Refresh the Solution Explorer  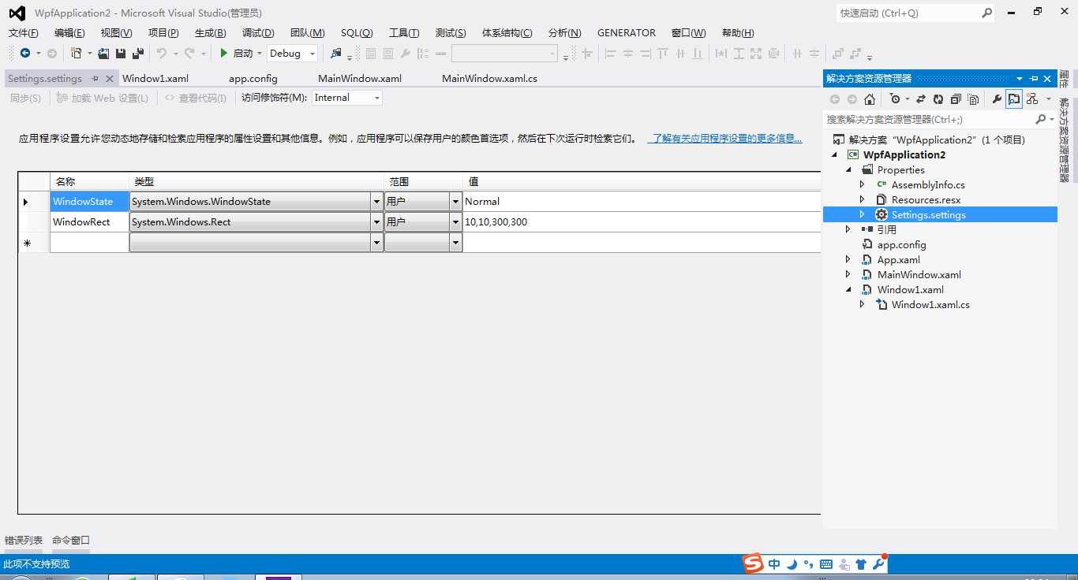[x=938, y=99]
